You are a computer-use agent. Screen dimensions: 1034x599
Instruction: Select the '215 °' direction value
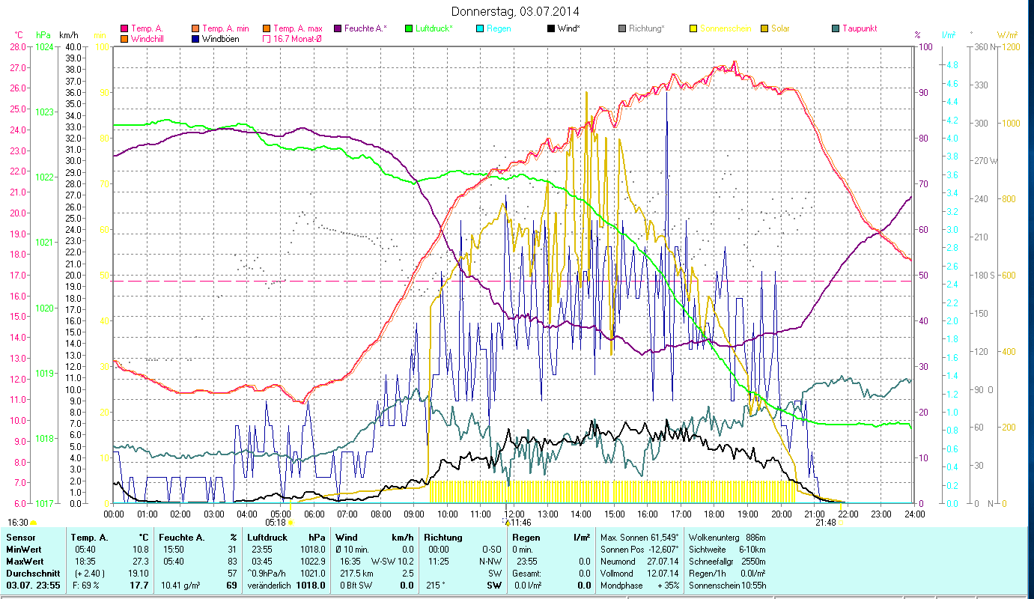[435, 585]
